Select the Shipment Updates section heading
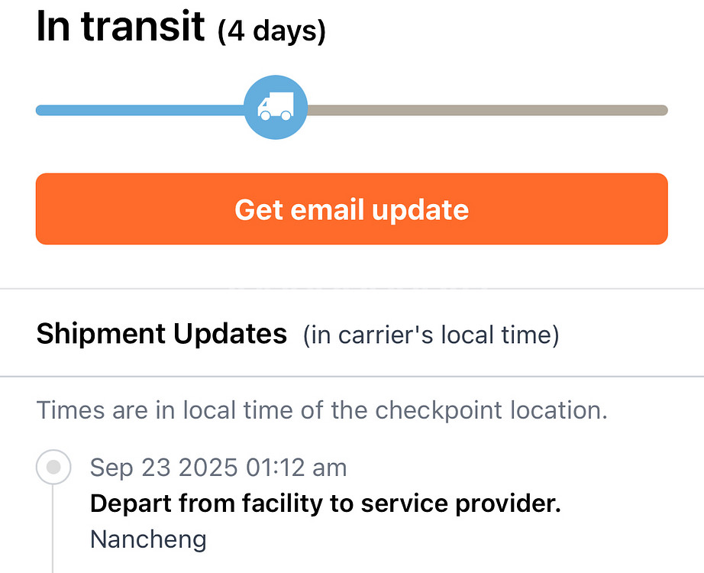704x573 pixels. coord(162,334)
